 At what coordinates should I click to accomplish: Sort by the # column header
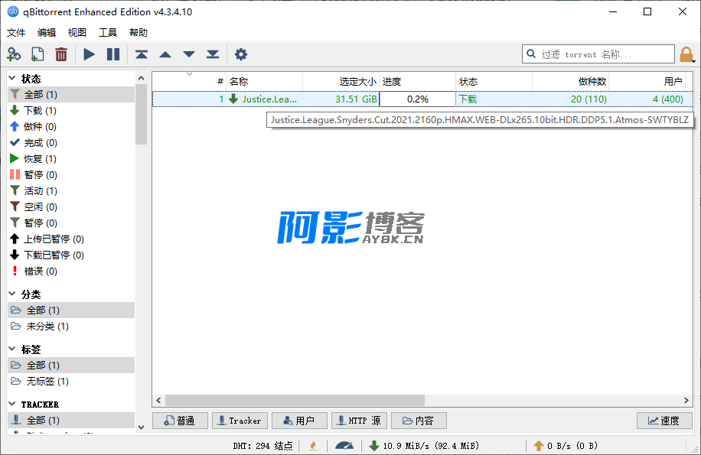coord(189,81)
